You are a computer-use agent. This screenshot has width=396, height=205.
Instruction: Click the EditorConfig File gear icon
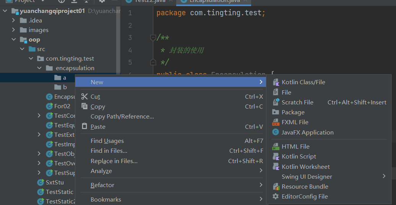pos(276,197)
